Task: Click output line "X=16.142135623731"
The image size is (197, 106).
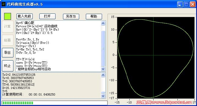Action: click(16, 88)
